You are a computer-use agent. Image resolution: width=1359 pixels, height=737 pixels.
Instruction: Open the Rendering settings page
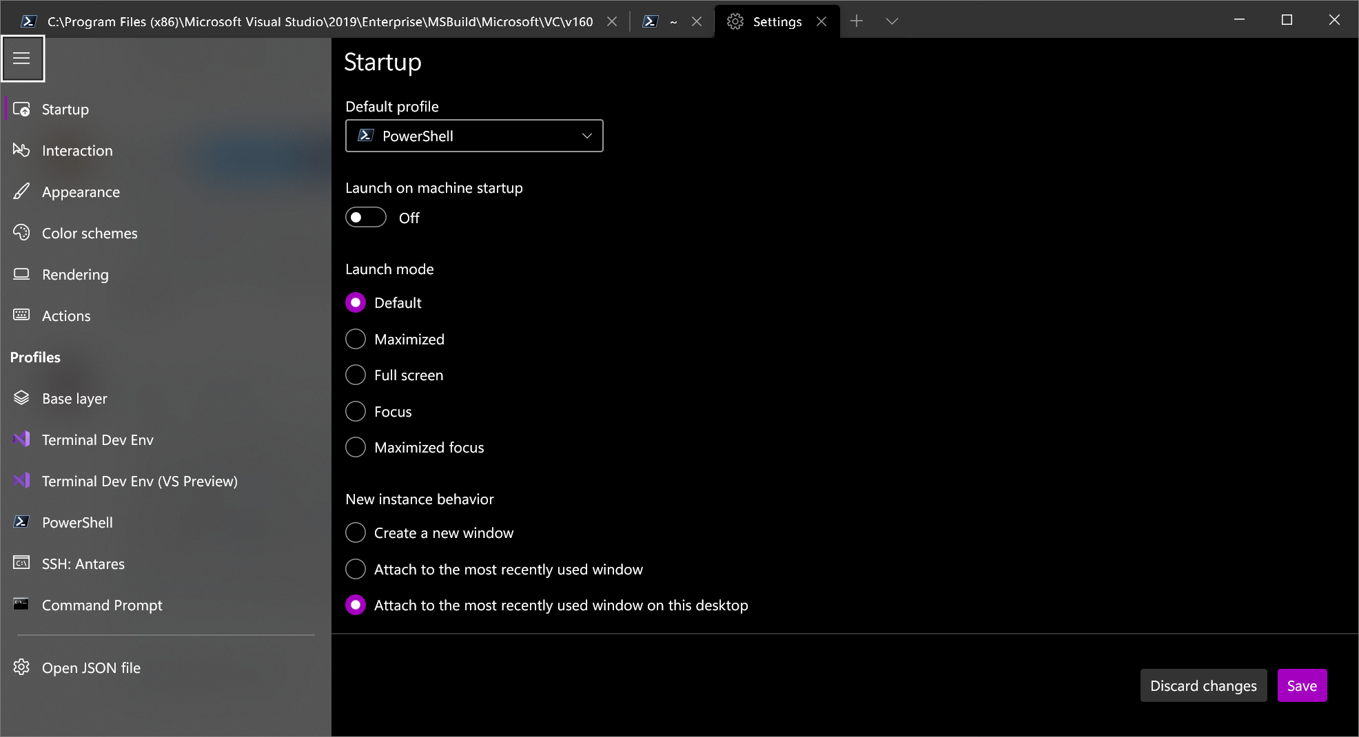[x=165, y=274]
